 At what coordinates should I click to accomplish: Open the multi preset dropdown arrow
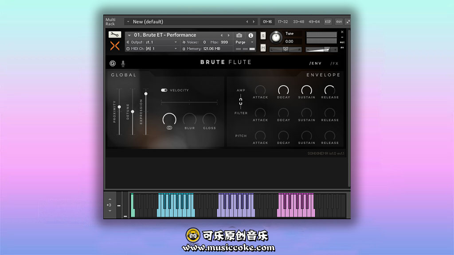pos(128,22)
